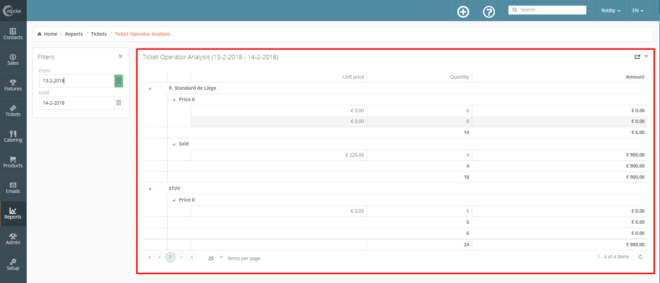
Task: Click the plus add icon in header
Action: click(463, 12)
